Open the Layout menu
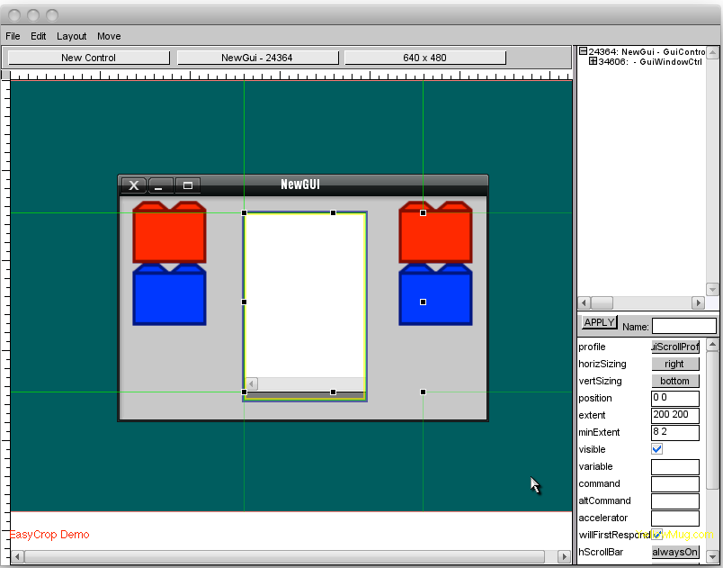The image size is (723, 568). pyautogui.click(x=72, y=36)
